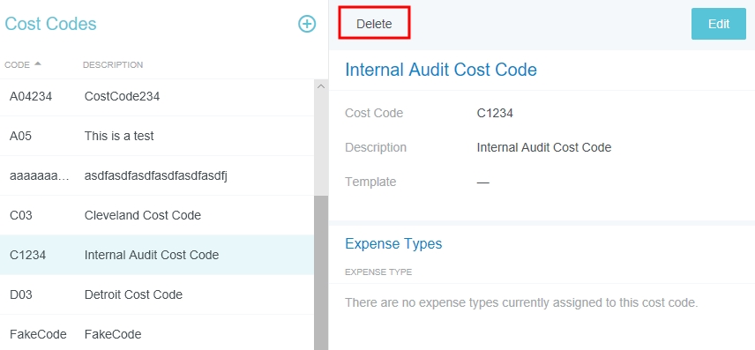This screenshot has width=755, height=350.
Task: Select the C03 cost code
Action: (20, 215)
